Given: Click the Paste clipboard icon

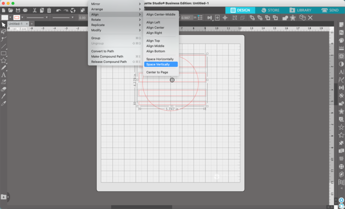Looking at the screenshot, I should [x=49, y=10].
